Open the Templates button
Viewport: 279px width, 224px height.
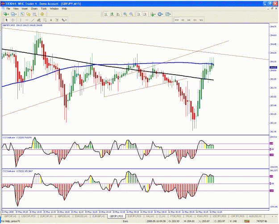coord(167,14)
